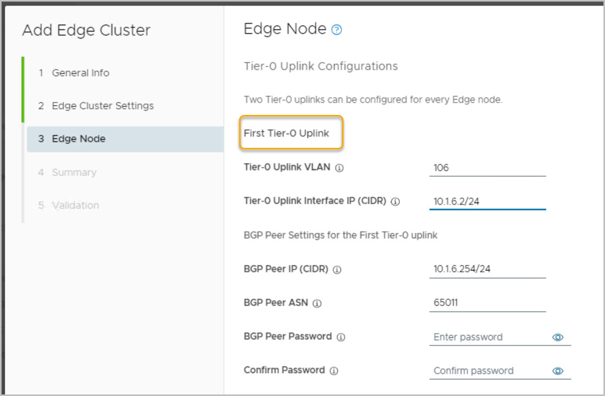Open Edge Cluster Settings step

pos(102,106)
